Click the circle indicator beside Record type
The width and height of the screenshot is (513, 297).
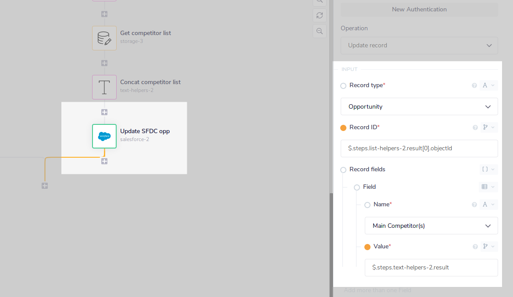pyautogui.click(x=343, y=86)
